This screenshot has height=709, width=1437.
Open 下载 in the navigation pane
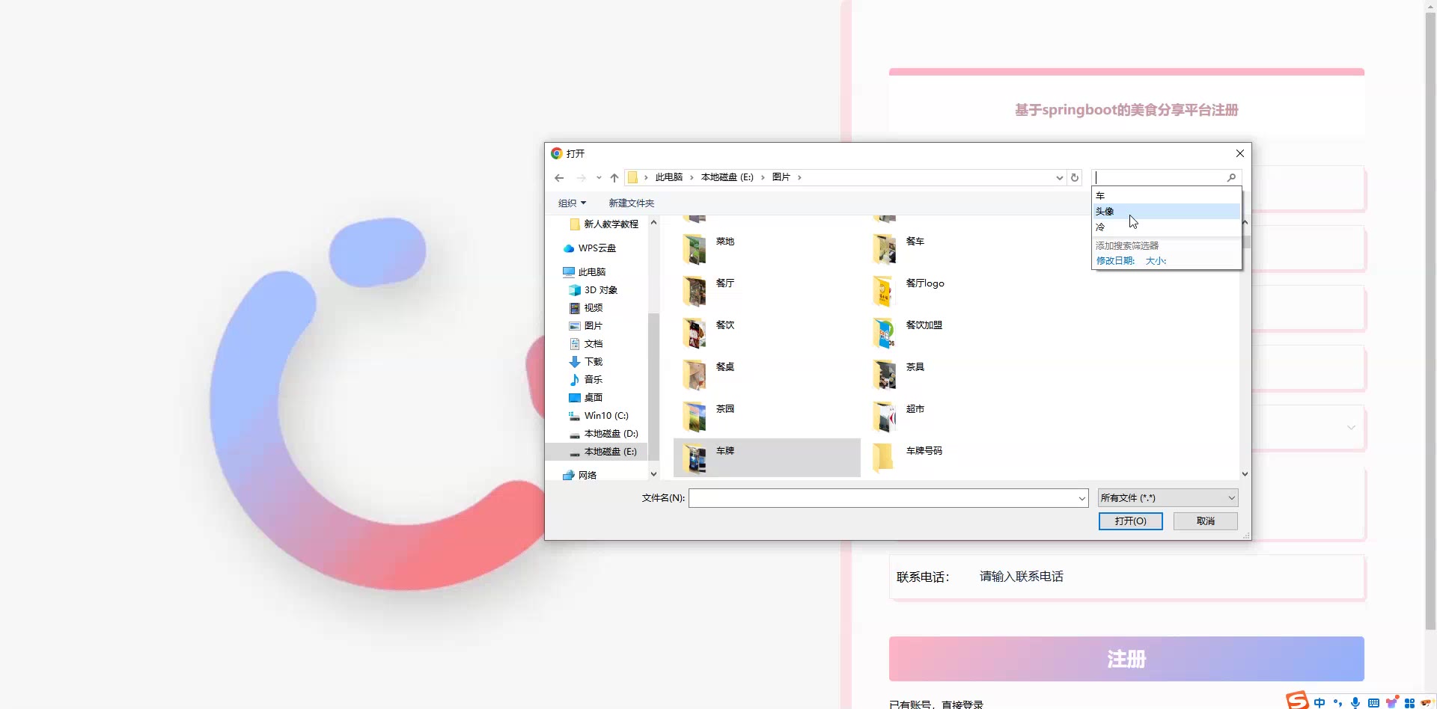585,362
